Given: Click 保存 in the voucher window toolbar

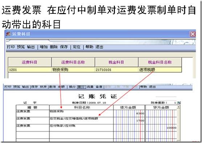Looking at the screenshot, I should 34,87.
